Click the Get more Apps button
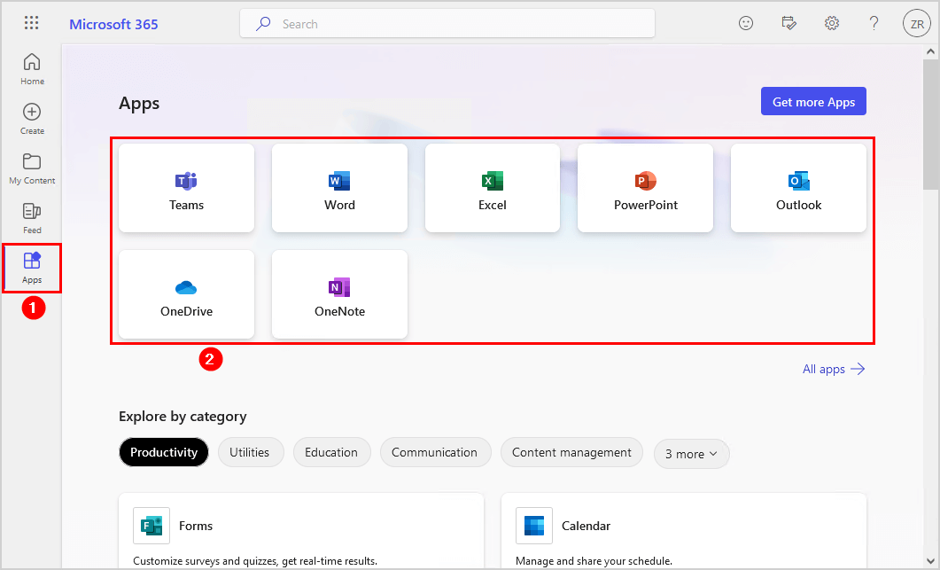 813,102
